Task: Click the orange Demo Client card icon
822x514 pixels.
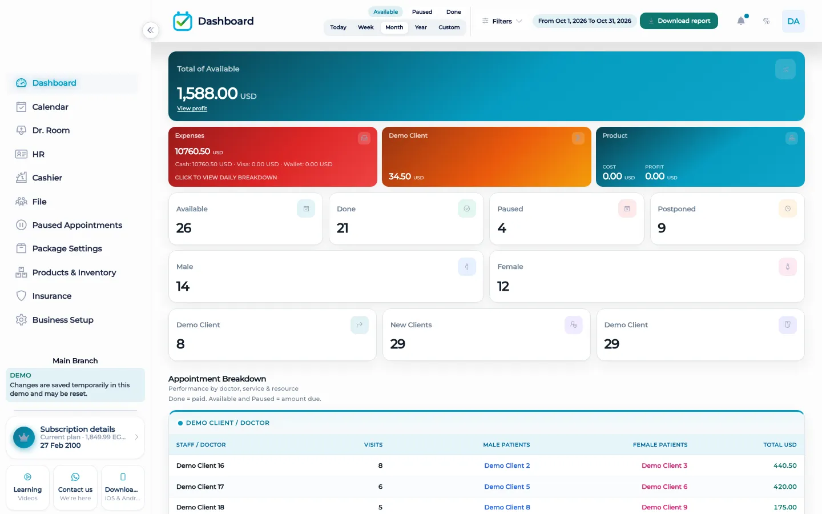Action: tap(578, 138)
